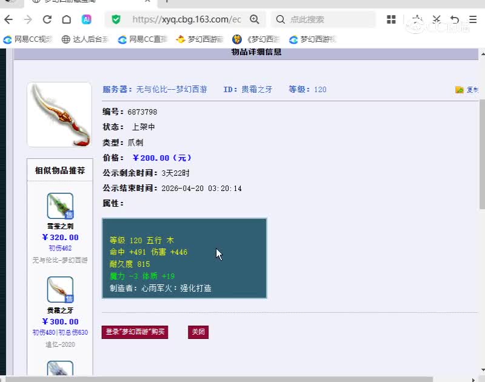Open the browser hamburger menu

473,19
